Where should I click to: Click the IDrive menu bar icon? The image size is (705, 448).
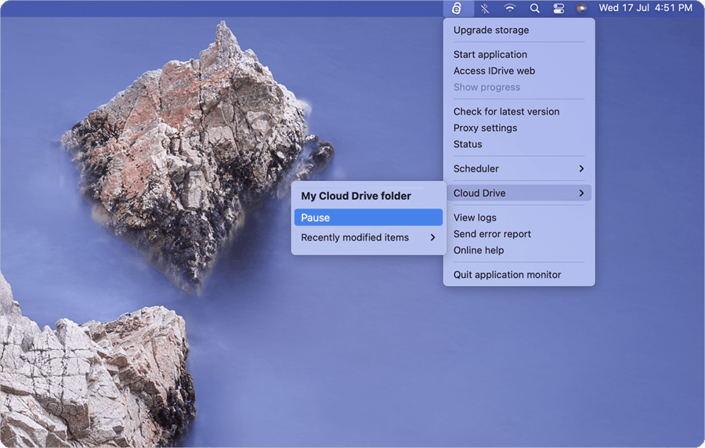457,8
